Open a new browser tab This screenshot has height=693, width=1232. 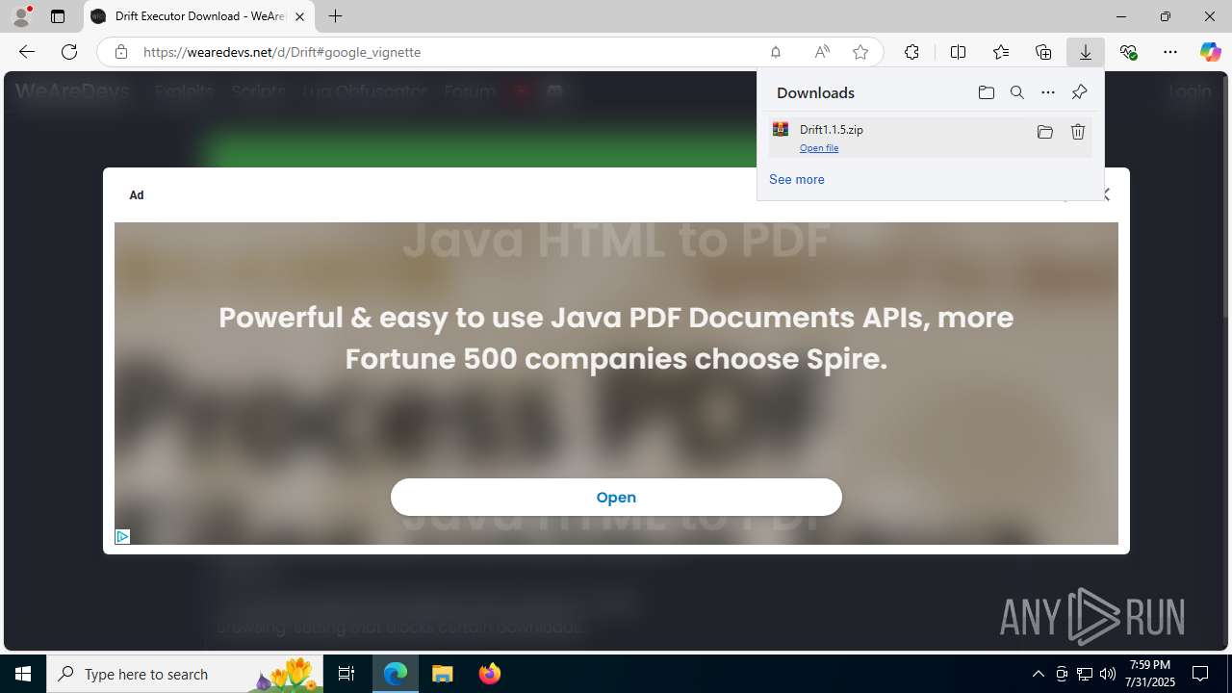(x=335, y=16)
